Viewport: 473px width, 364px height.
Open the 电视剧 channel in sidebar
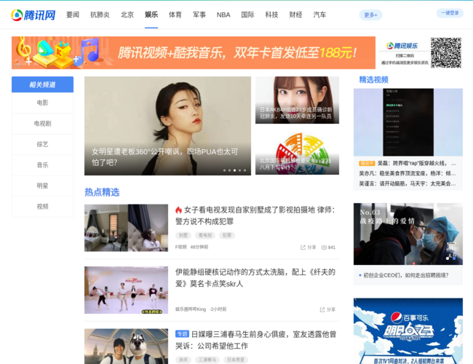click(42, 124)
